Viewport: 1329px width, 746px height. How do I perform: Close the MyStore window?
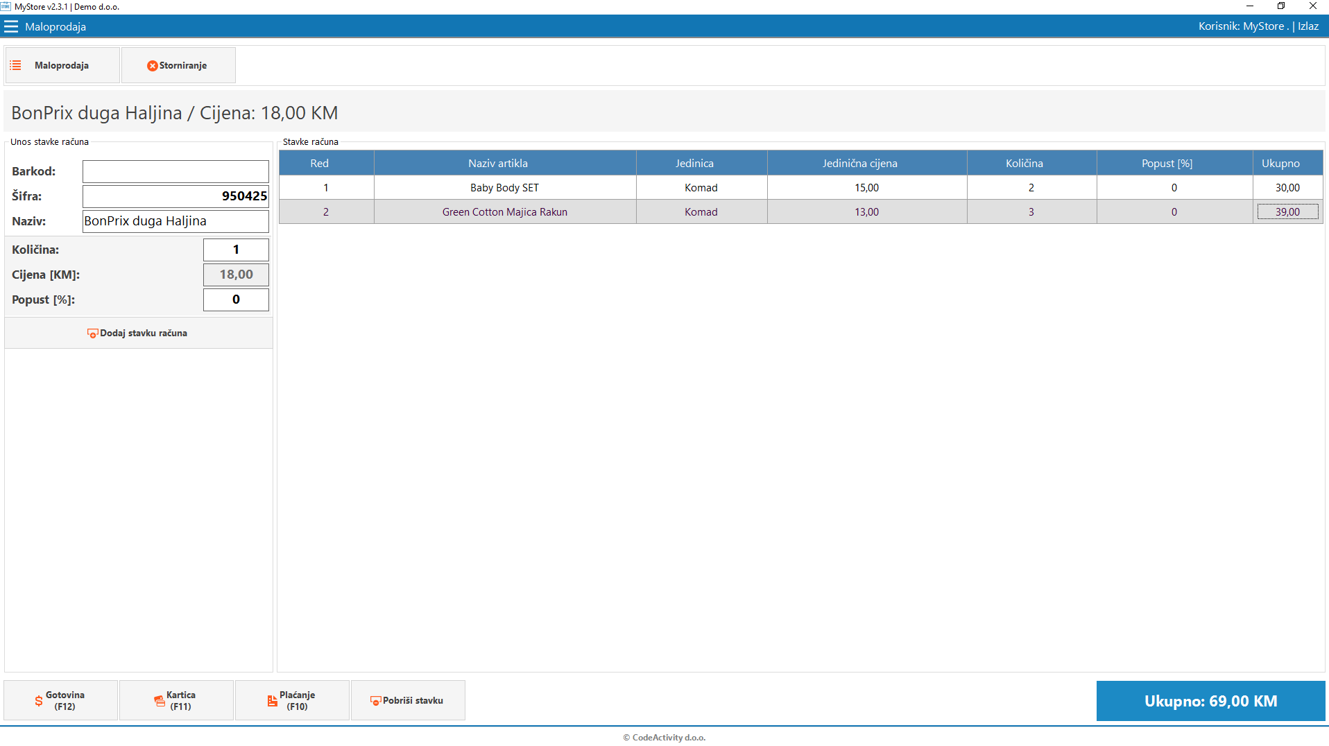(1313, 6)
